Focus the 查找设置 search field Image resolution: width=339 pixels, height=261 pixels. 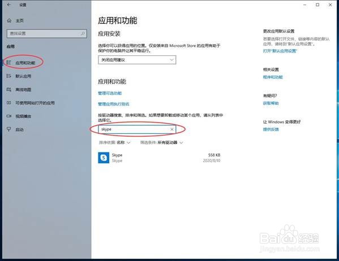[47, 33]
